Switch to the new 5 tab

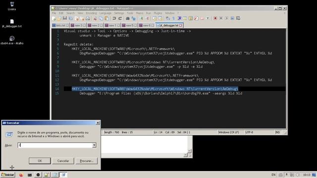point(129,25)
